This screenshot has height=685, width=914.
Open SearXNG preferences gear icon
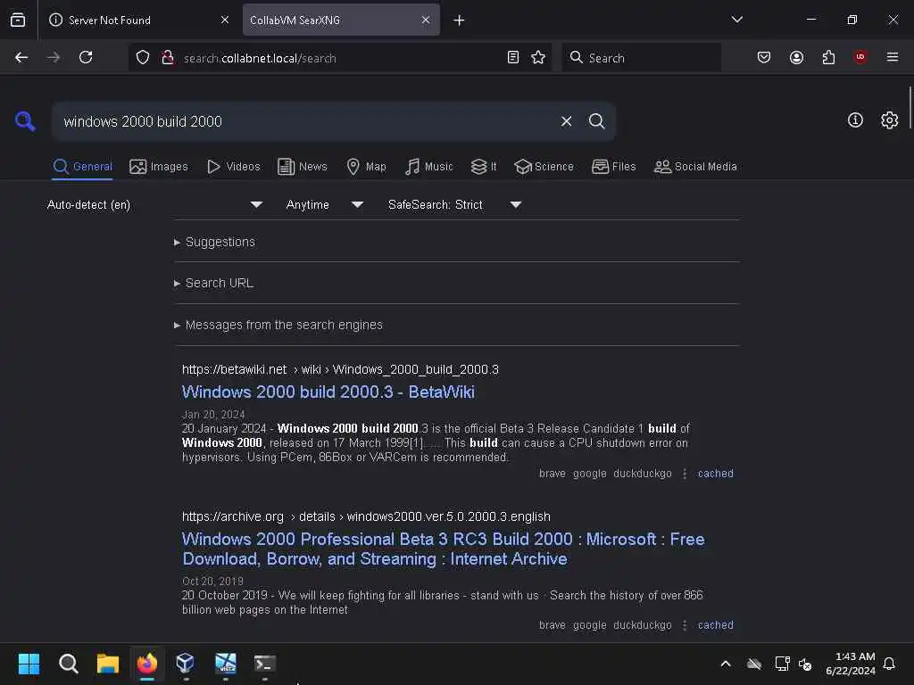point(889,120)
